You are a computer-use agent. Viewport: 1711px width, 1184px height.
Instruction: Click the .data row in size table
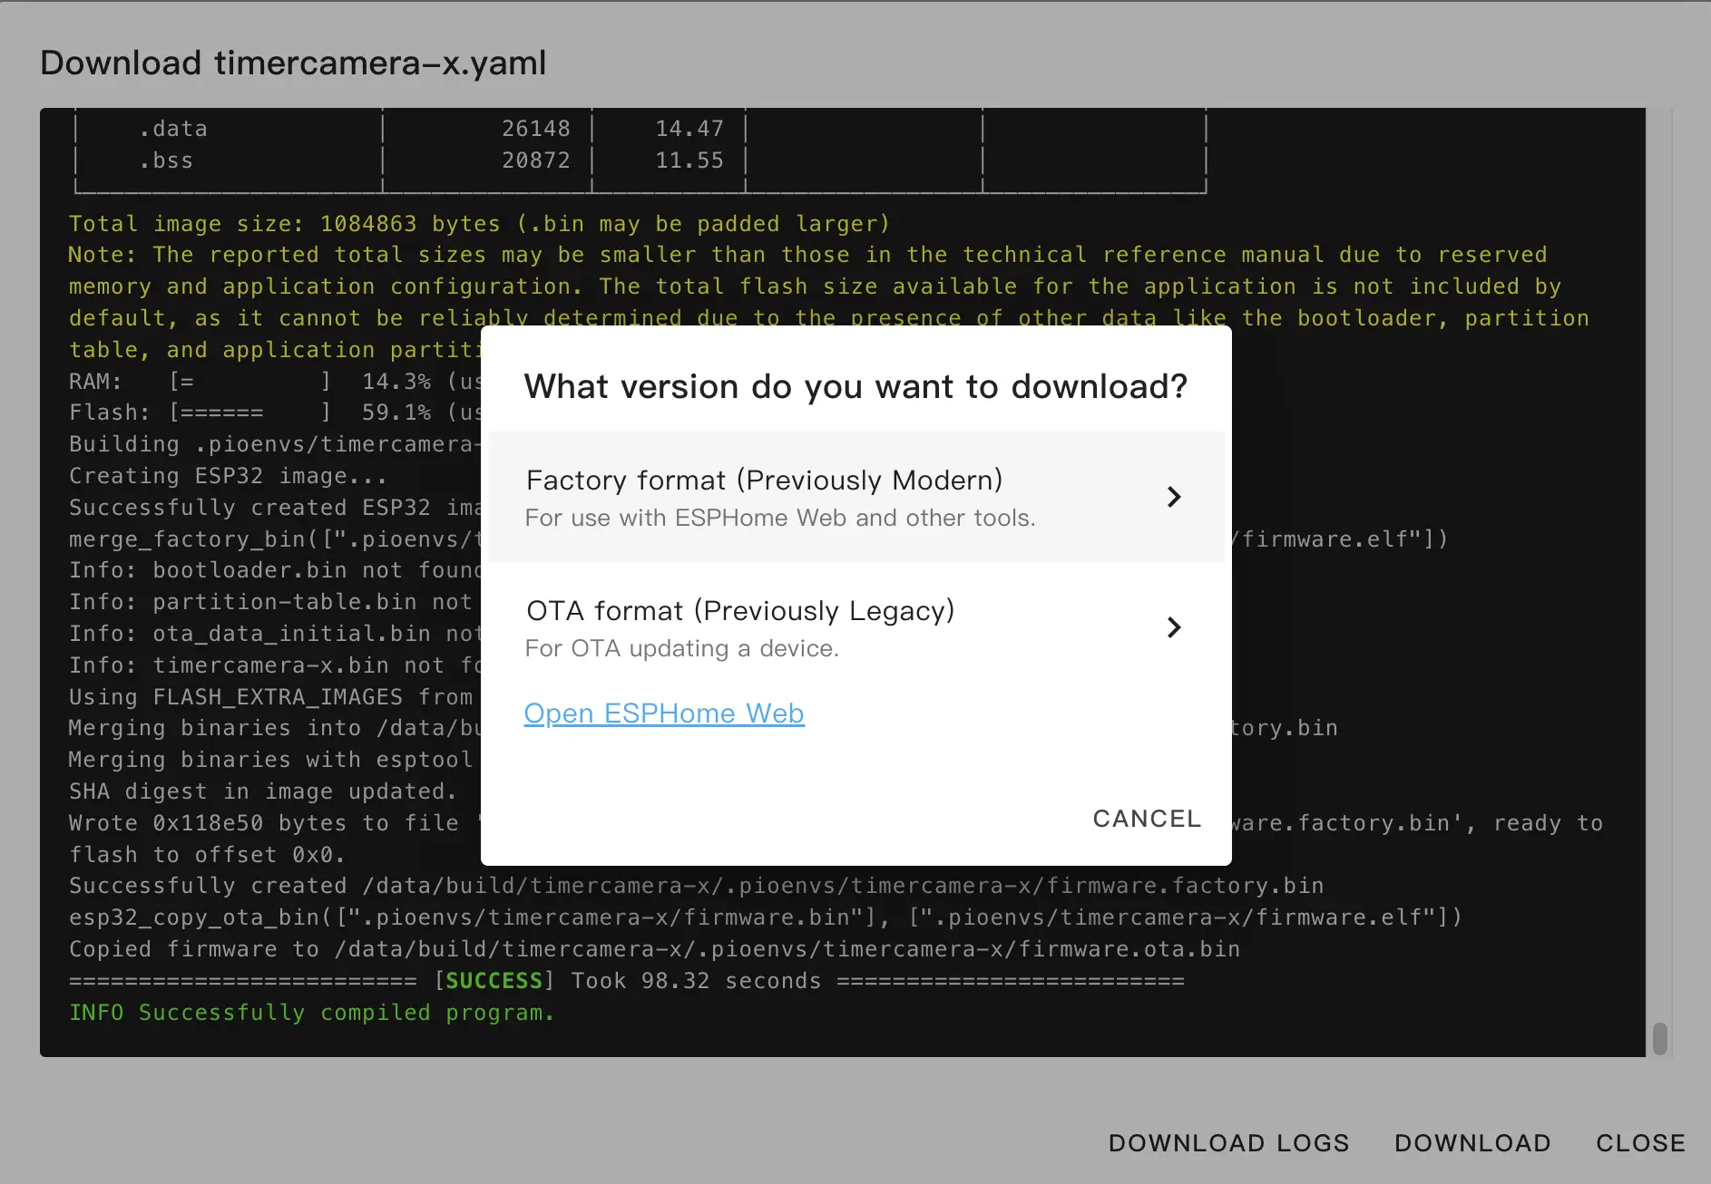[x=173, y=129]
